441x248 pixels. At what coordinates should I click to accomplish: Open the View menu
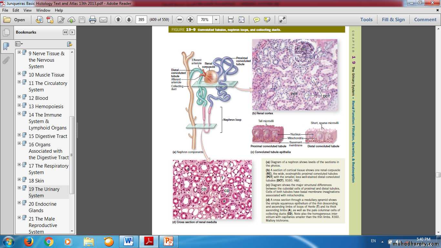(x=27, y=10)
